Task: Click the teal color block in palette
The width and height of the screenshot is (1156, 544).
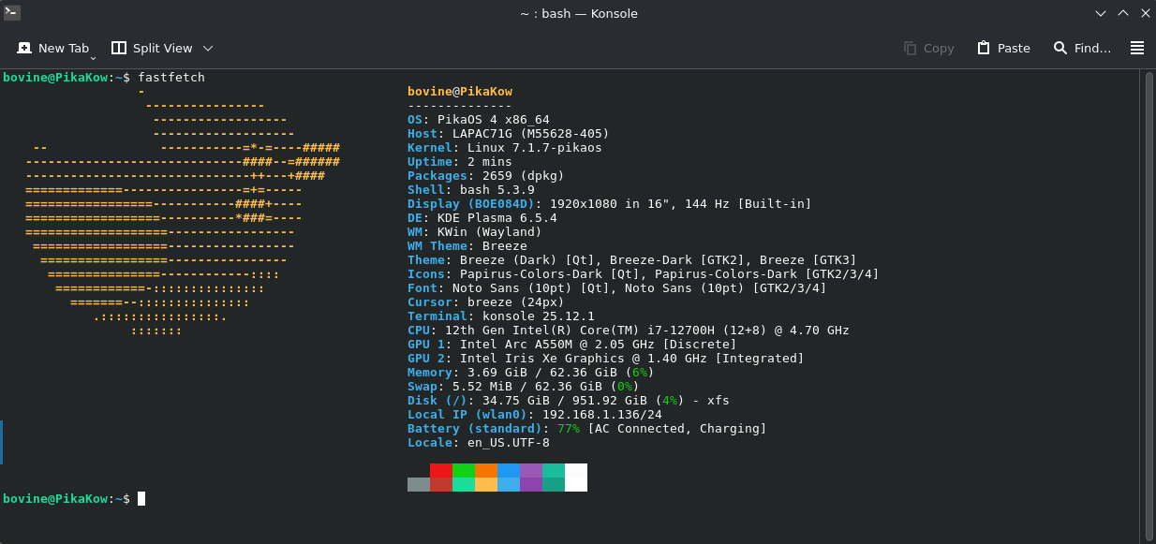Action: pos(554,470)
